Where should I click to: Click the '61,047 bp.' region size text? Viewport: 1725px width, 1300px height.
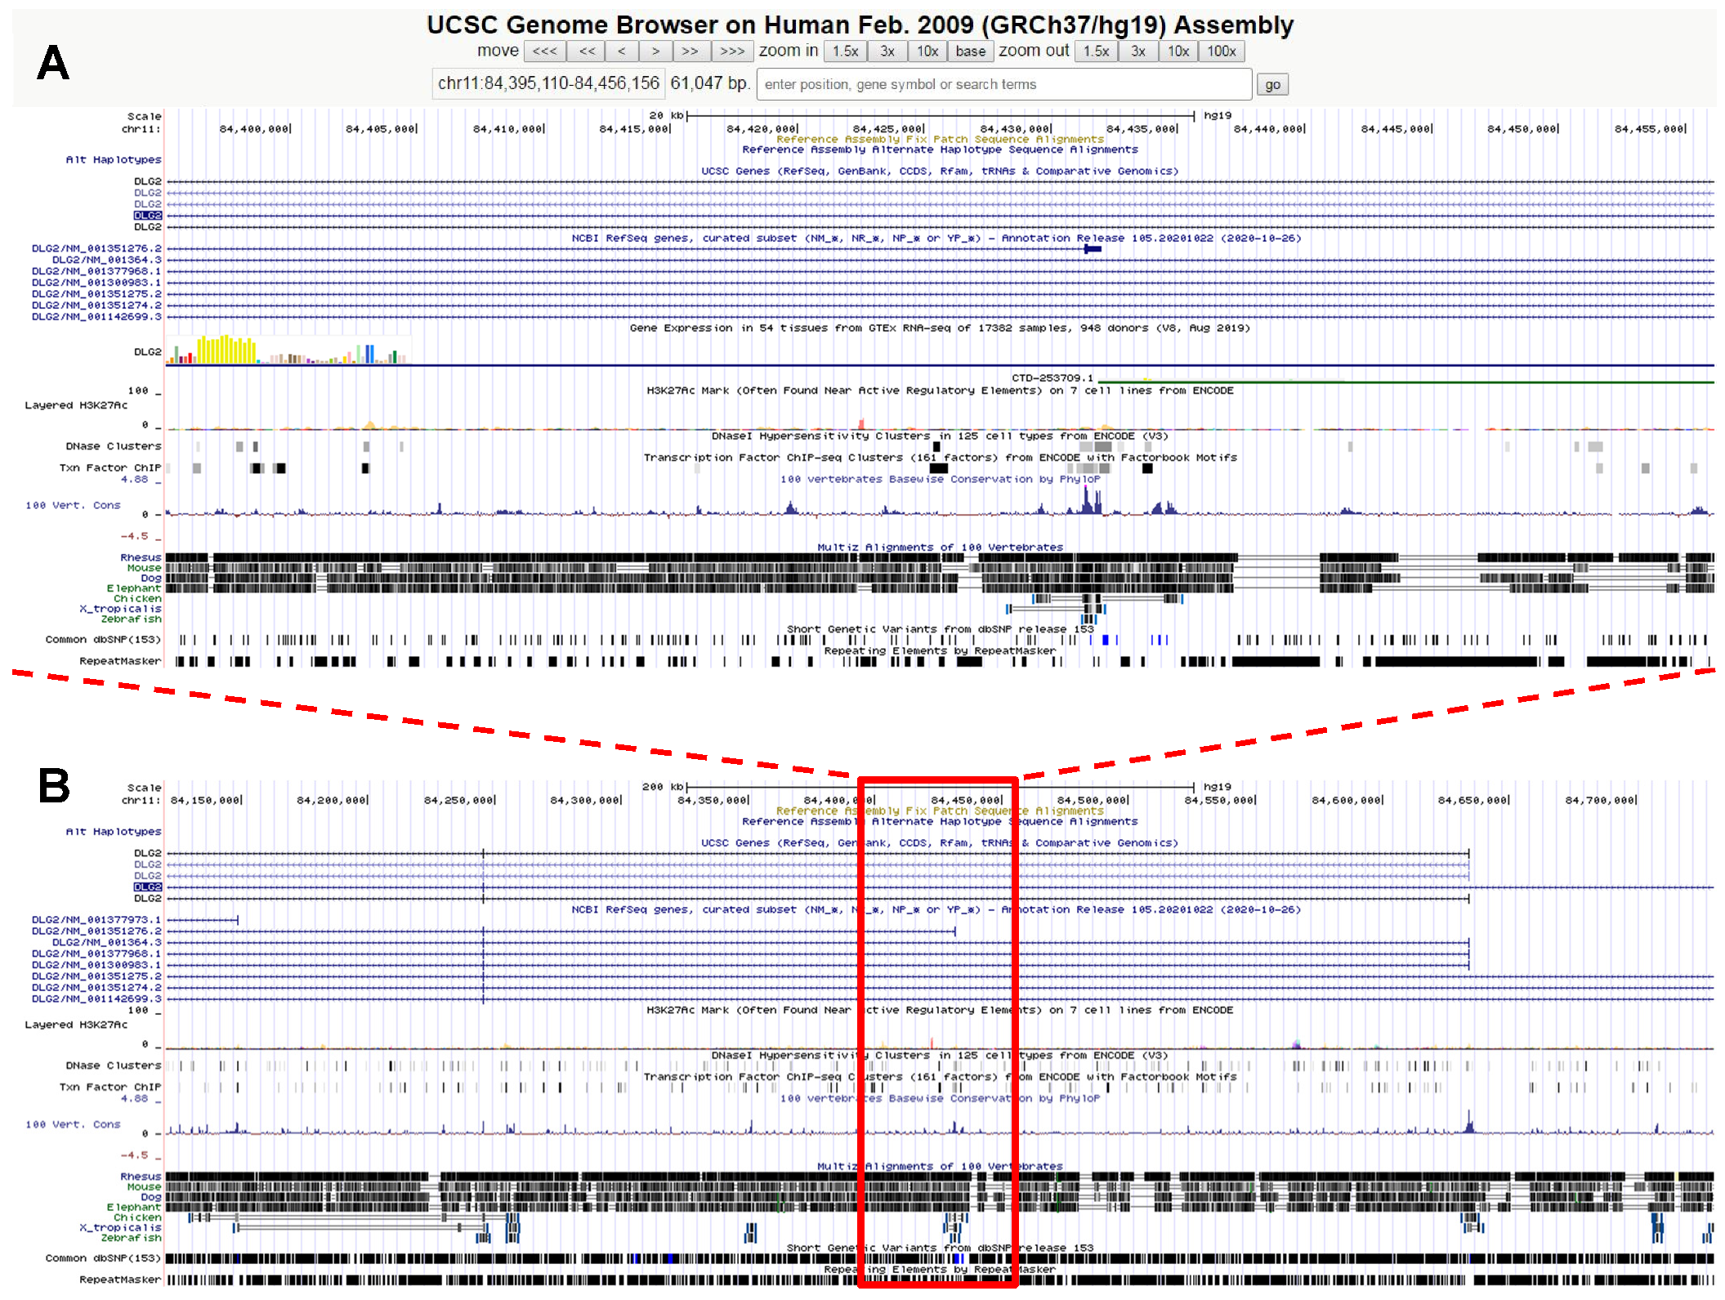[x=710, y=83]
